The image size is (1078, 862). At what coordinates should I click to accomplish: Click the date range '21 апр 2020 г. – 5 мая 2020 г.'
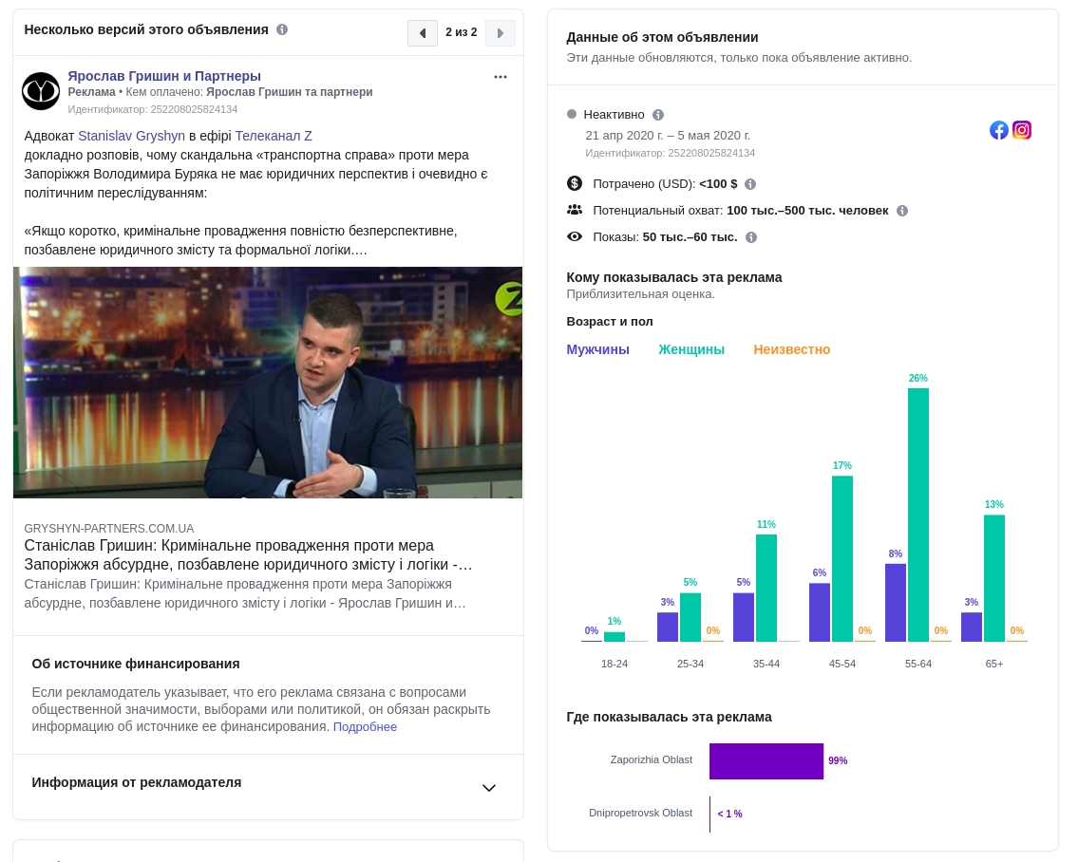[668, 136]
